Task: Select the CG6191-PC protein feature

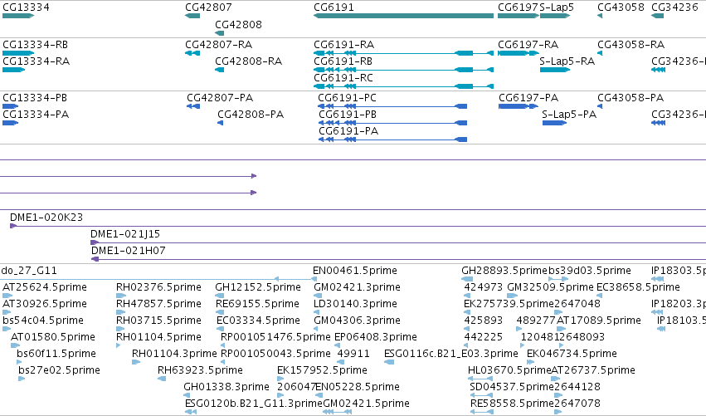Action: [392, 106]
